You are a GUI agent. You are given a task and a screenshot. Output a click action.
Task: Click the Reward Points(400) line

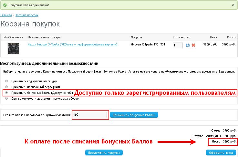[x=214, y=136]
